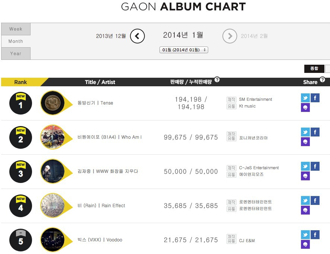Switch to the Week tab
Screen dimensions: 330x254
tap(16, 29)
